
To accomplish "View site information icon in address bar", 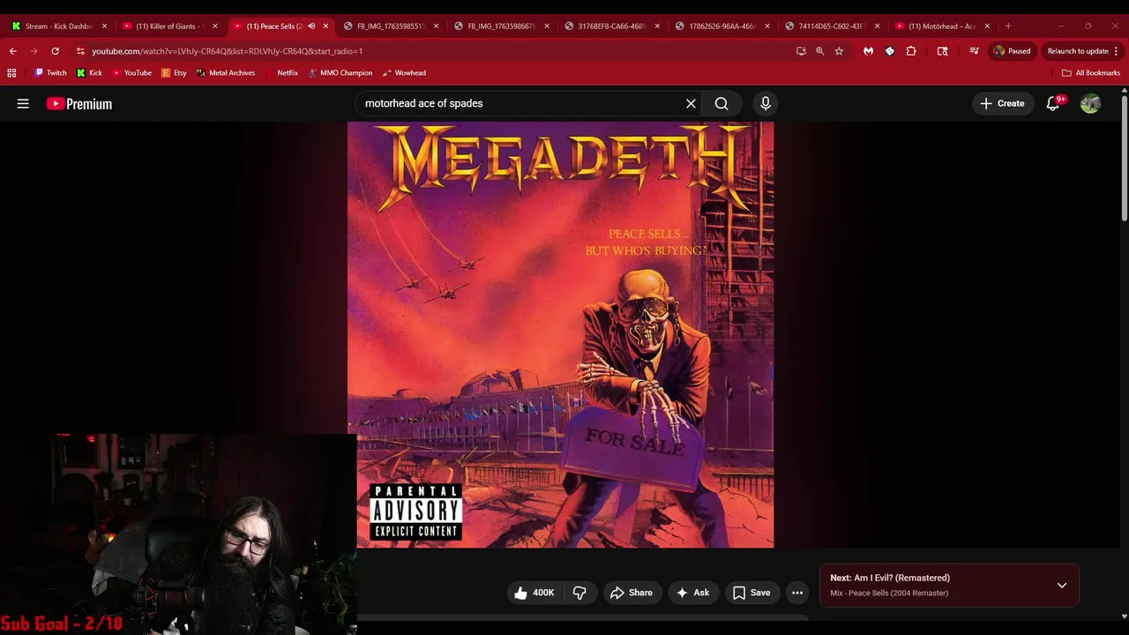I will point(80,51).
